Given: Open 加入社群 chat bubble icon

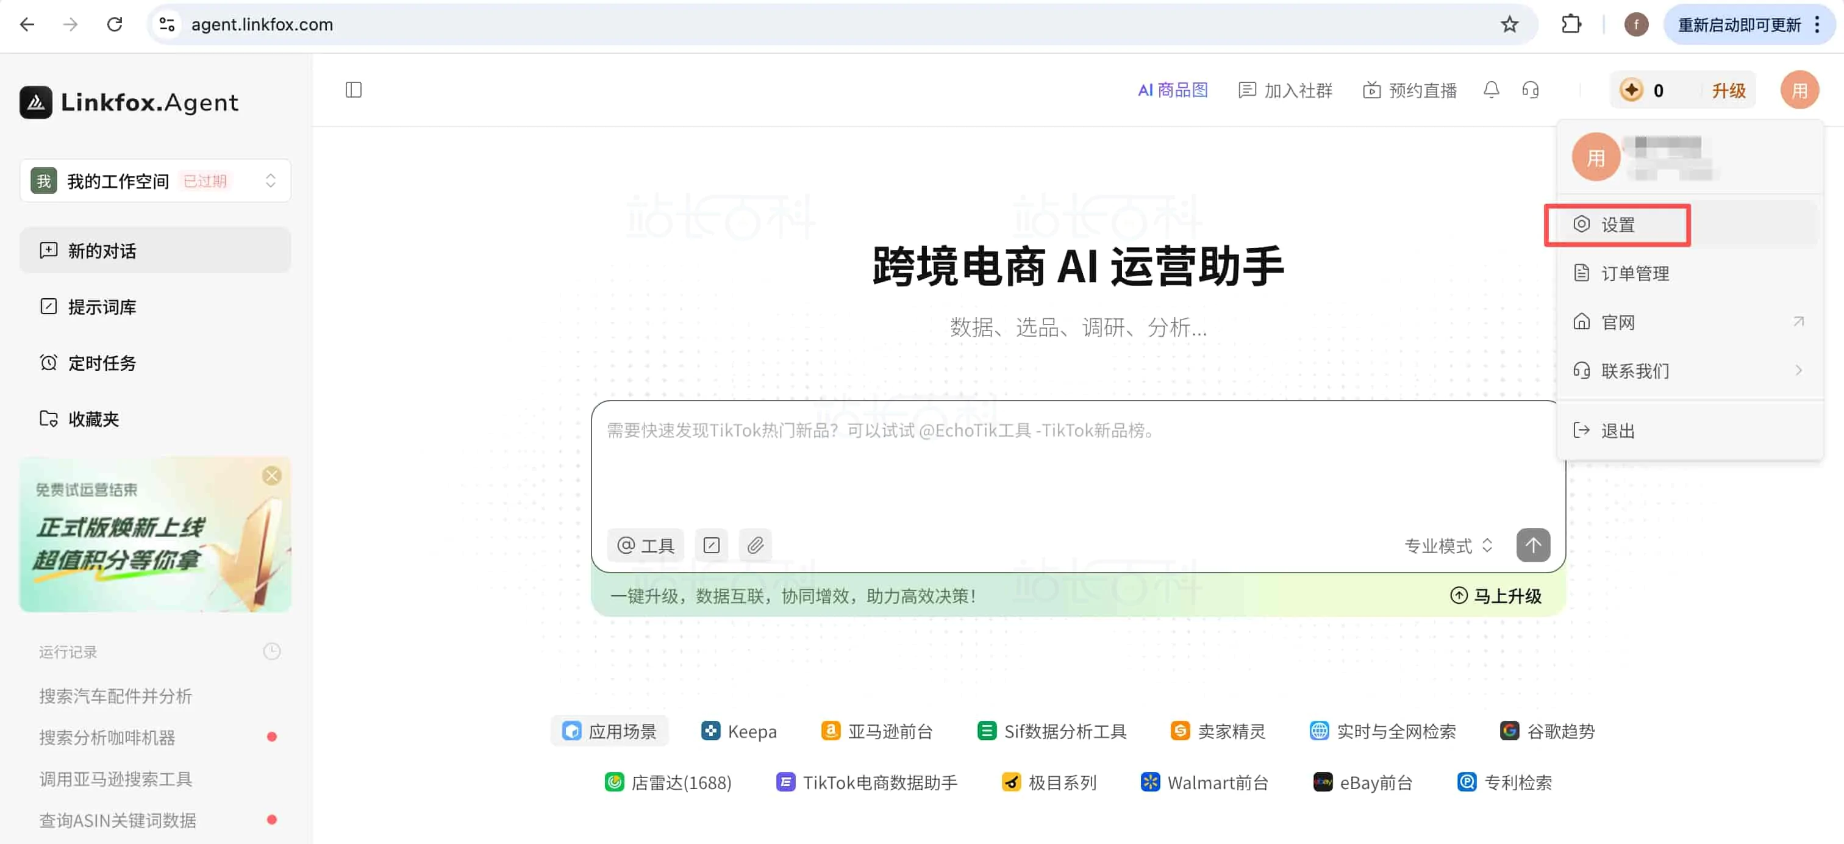Looking at the screenshot, I should [x=1285, y=90].
